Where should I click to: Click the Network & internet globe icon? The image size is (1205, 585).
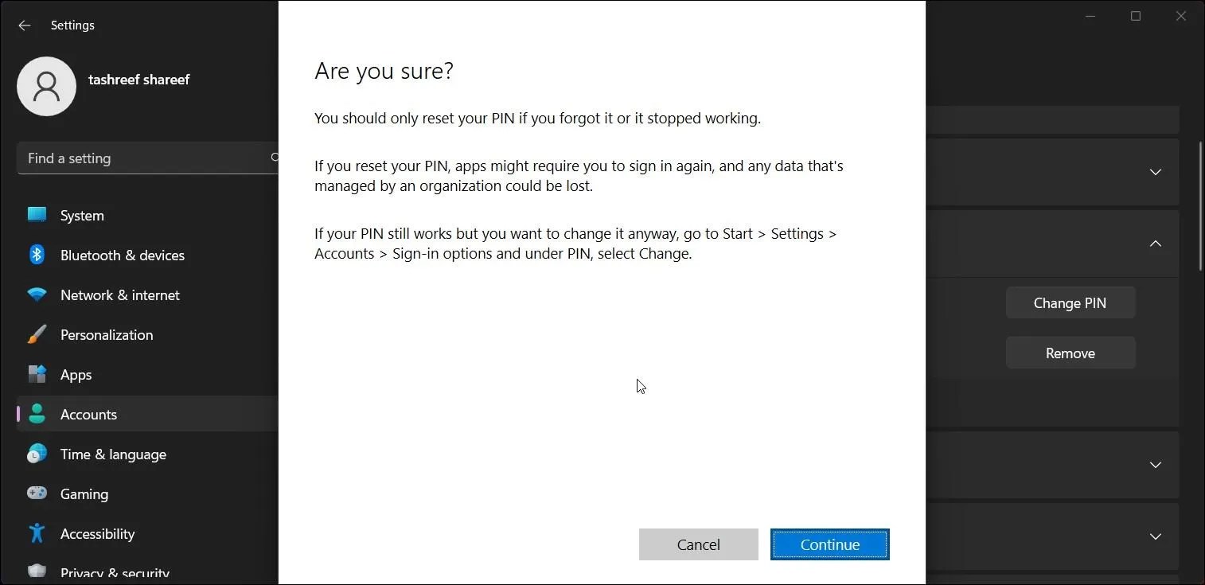click(x=37, y=294)
